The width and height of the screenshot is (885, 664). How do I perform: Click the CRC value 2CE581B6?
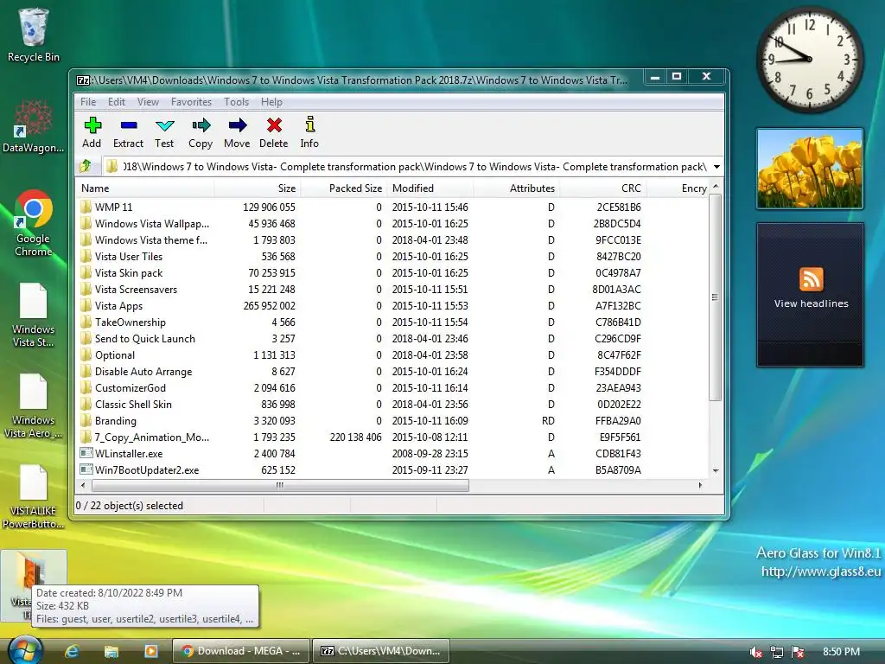(x=619, y=207)
